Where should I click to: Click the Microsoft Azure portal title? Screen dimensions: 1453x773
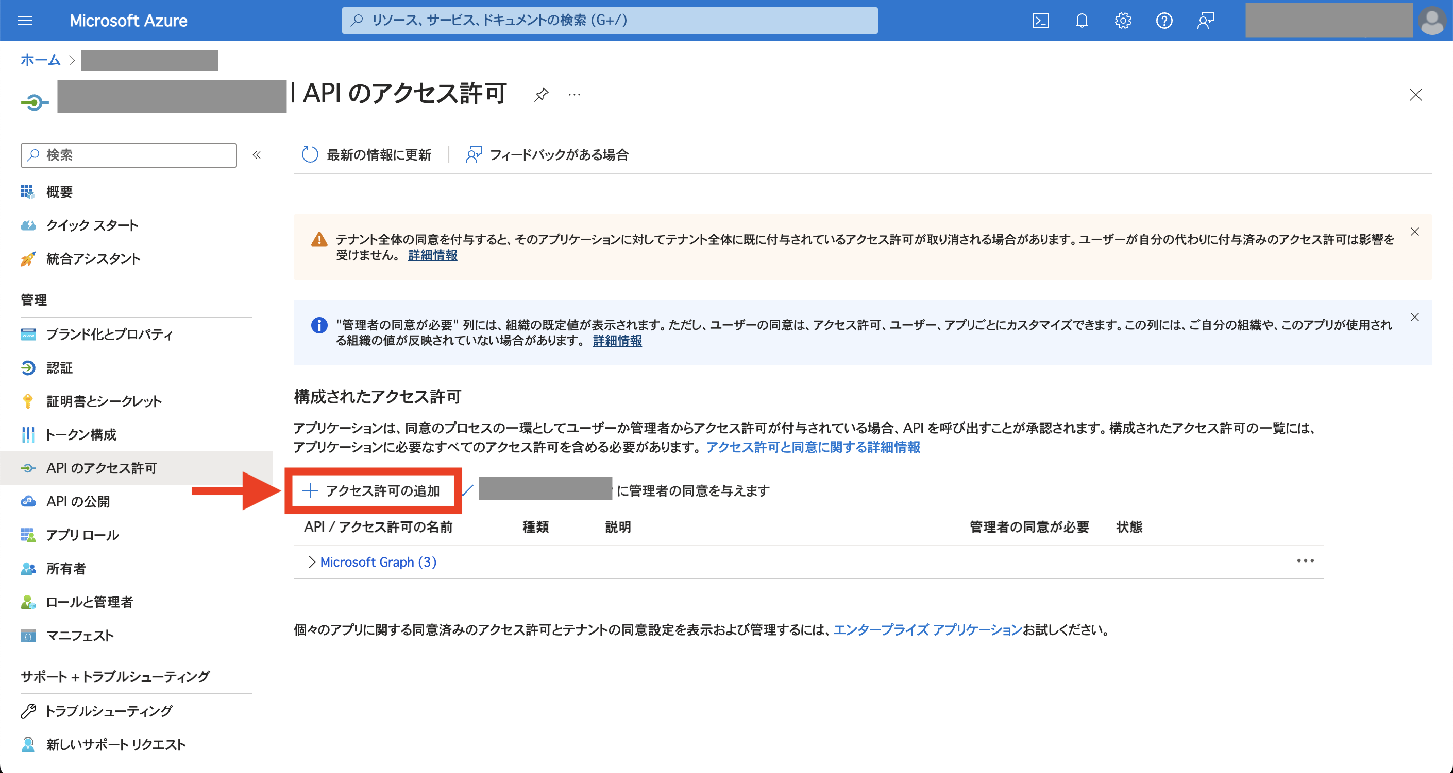tap(129, 21)
